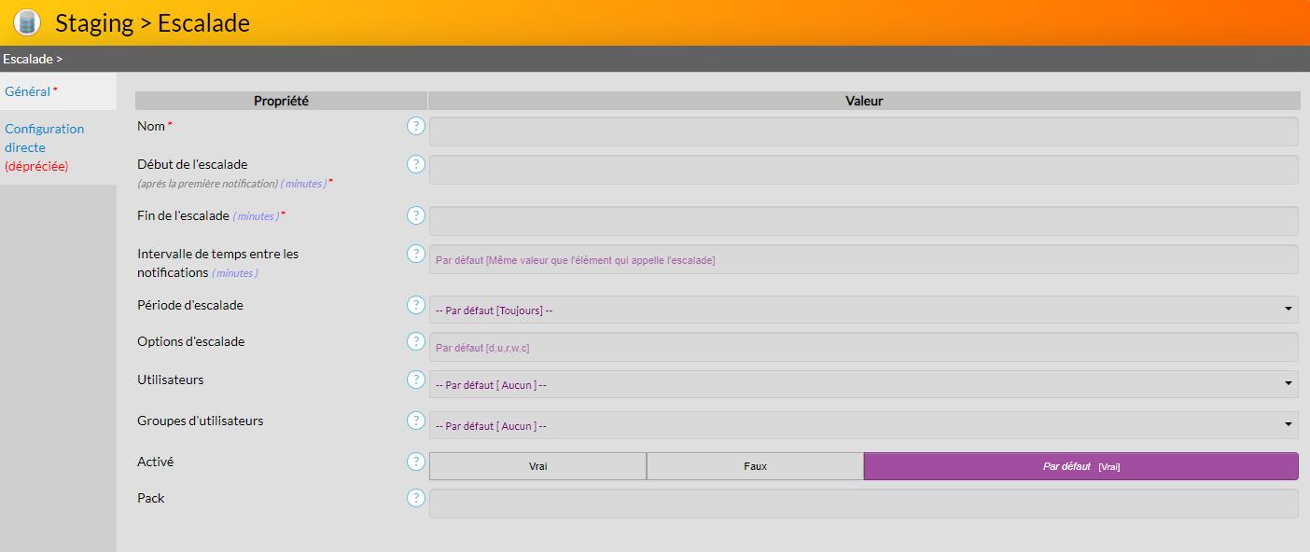
Task: Expand the Période d'escalade dropdown
Action: pos(863,310)
